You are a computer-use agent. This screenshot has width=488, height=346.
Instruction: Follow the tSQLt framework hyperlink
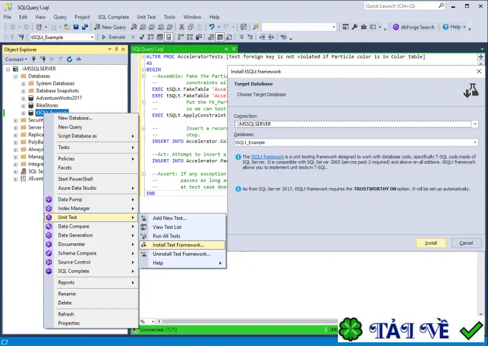(268, 157)
